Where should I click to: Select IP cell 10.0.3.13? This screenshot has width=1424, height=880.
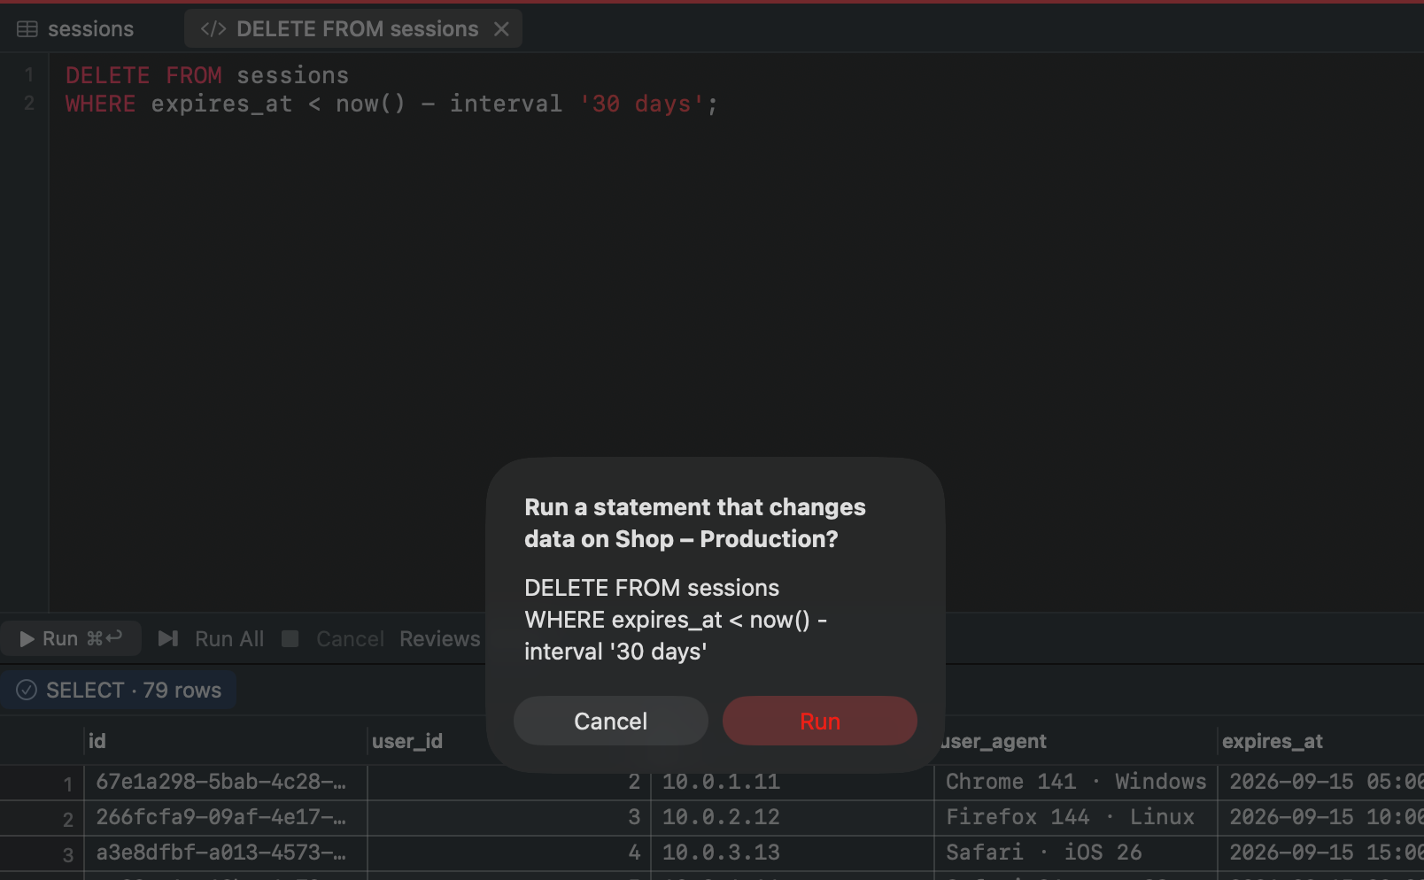tap(793, 853)
